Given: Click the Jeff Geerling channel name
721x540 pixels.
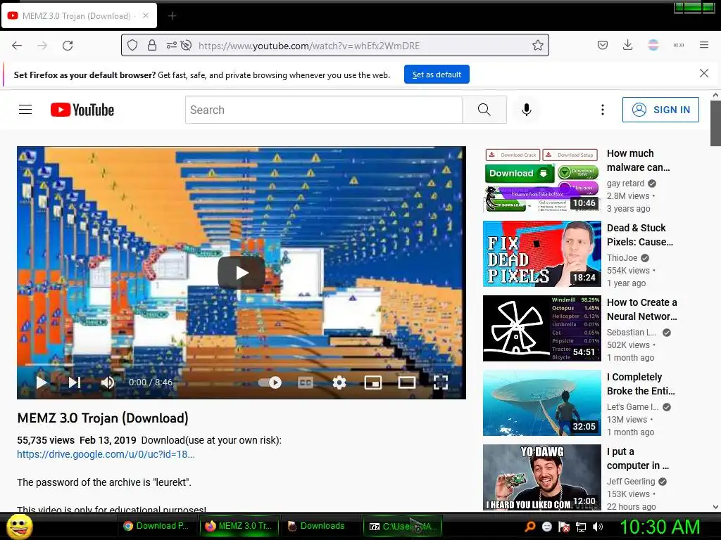Looking at the screenshot, I should (x=631, y=481).
